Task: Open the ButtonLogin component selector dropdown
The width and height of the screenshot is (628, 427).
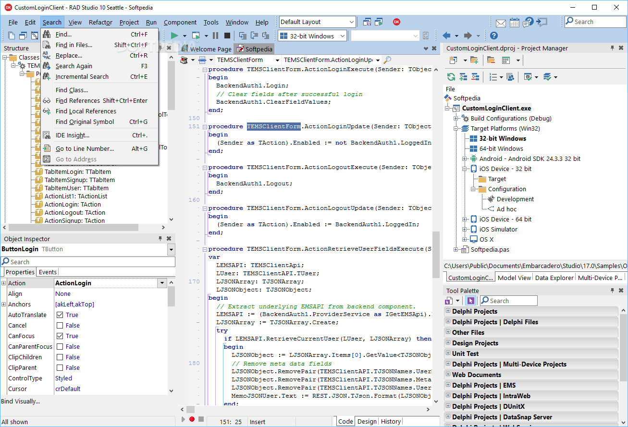Action: tap(171, 249)
